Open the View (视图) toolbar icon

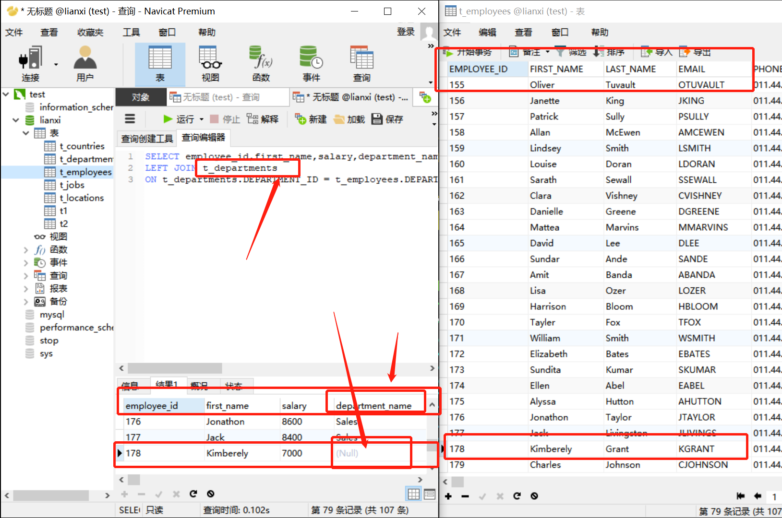[x=210, y=64]
